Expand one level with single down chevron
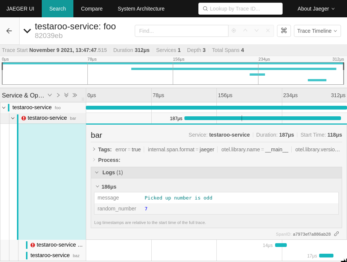This screenshot has width=347, height=262. click(x=50, y=95)
